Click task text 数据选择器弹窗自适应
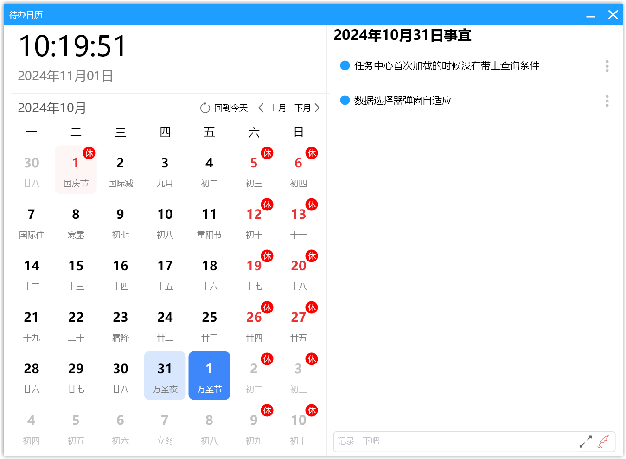The width and height of the screenshot is (626, 459). click(403, 101)
